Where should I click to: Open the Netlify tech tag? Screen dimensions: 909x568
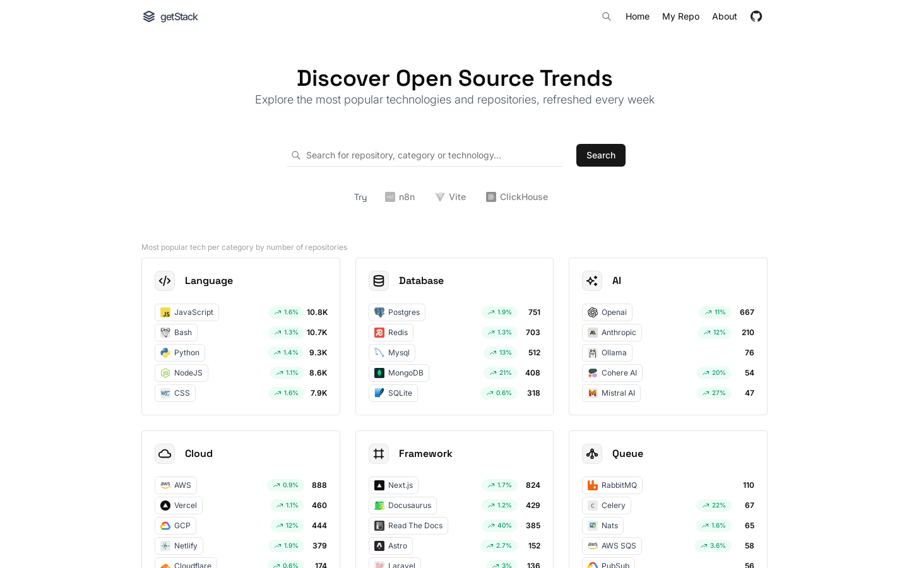[x=179, y=546]
